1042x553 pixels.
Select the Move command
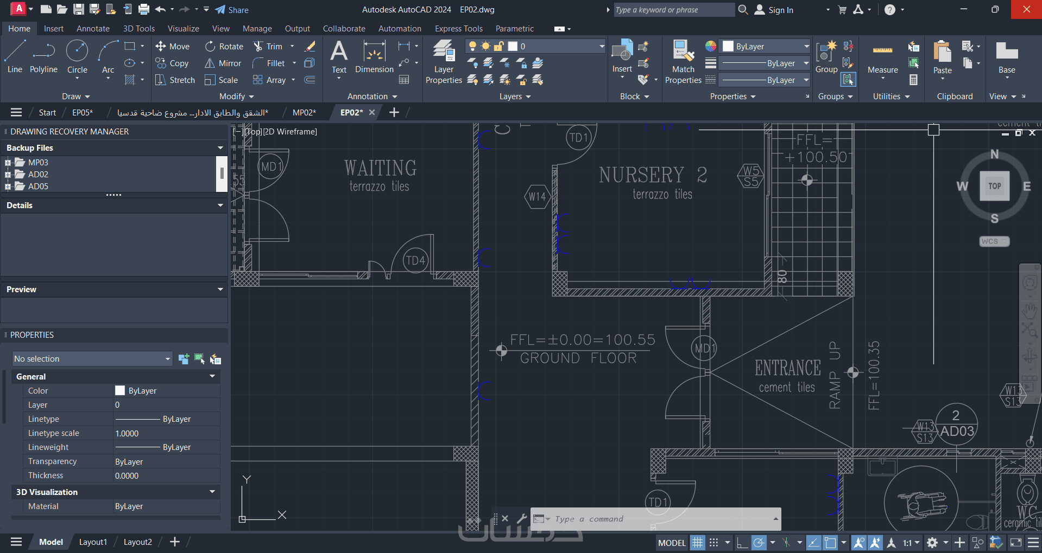pyautogui.click(x=172, y=47)
